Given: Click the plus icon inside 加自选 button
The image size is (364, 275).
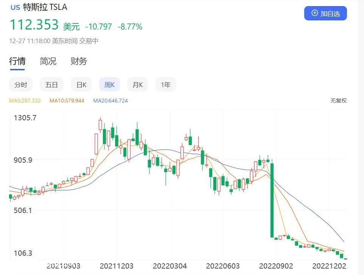Looking at the screenshot, I should [314, 13].
